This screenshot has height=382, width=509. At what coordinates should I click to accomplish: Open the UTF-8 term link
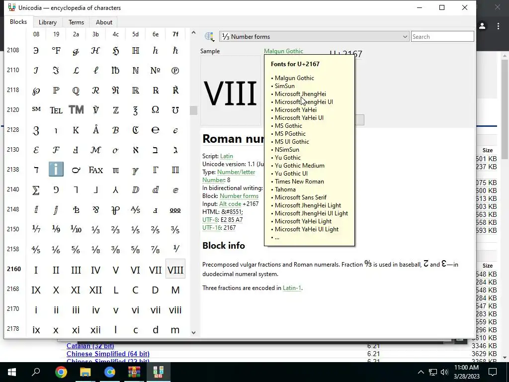210,219
